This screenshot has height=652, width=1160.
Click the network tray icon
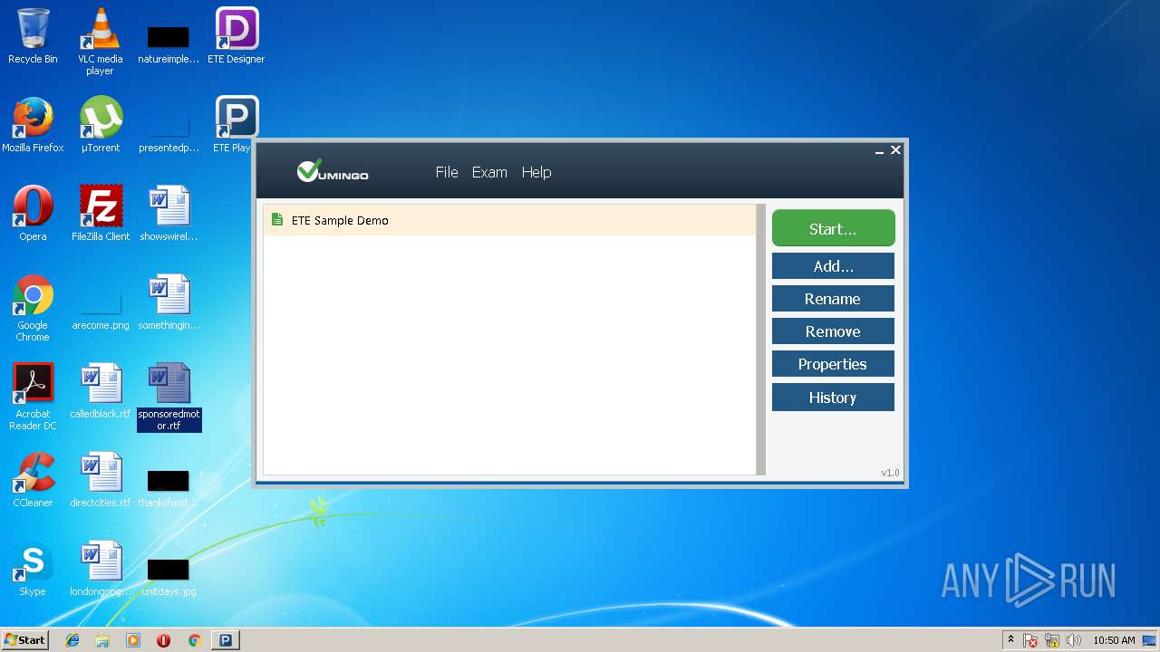tap(1052, 640)
